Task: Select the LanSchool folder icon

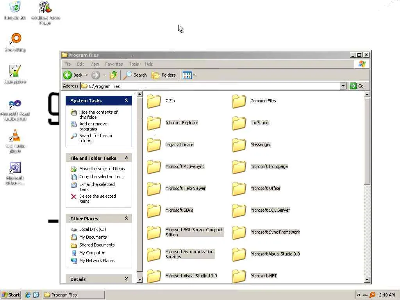Action: click(239, 123)
